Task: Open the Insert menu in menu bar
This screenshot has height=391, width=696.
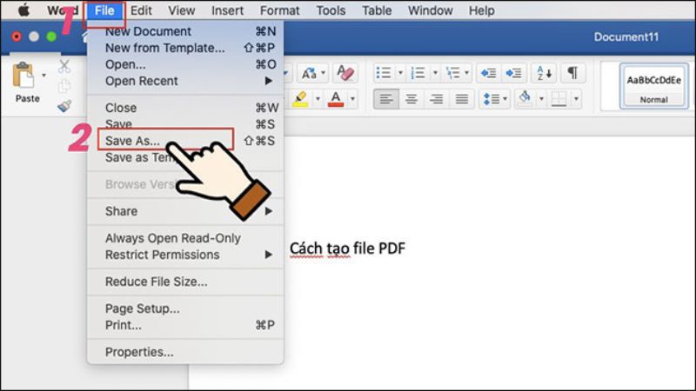Action: pos(226,10)
